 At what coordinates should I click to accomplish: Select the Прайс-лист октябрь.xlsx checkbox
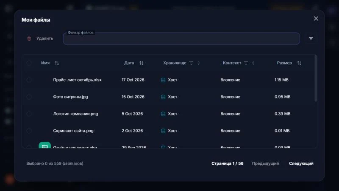(x=29, y=80)
